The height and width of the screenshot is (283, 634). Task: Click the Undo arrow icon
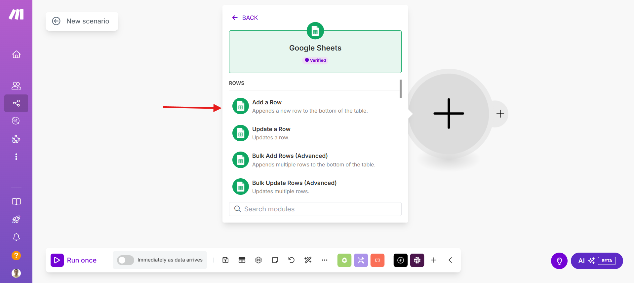coord(291,260)
